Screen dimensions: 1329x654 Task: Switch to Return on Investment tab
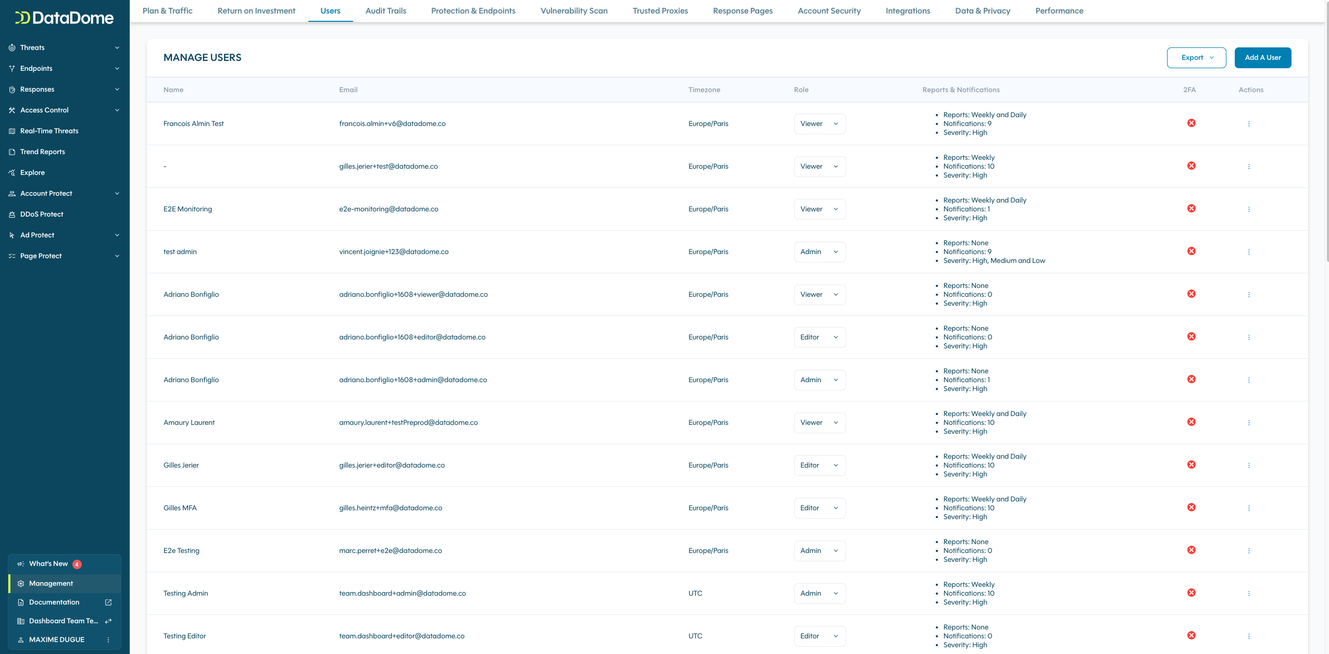point(256,11)
